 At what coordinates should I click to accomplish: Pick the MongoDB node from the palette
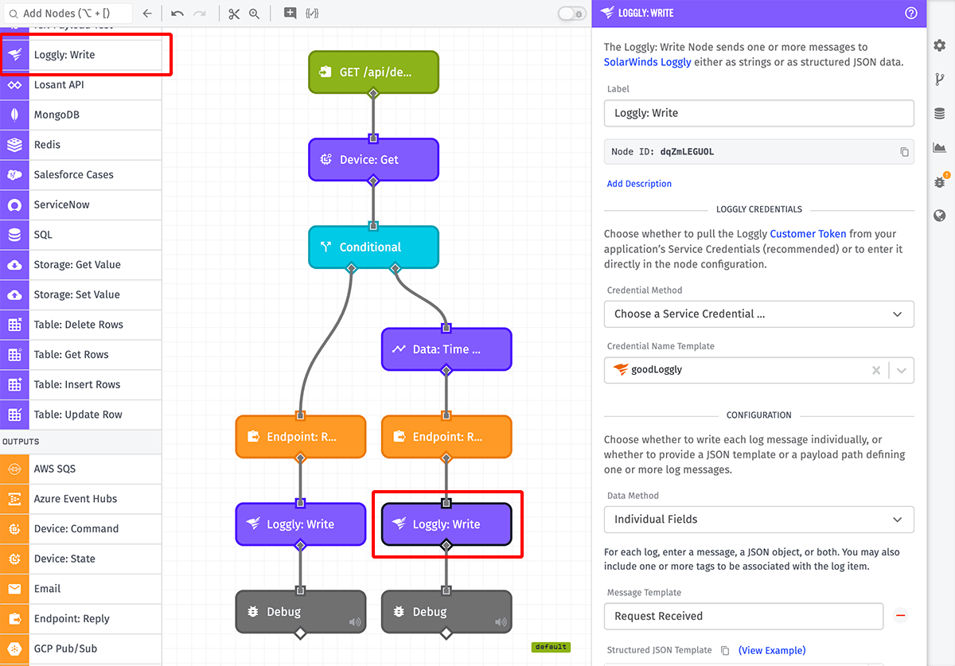80,115
